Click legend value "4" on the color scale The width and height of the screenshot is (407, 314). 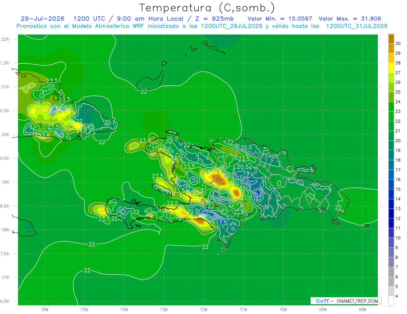pos(397,296)
